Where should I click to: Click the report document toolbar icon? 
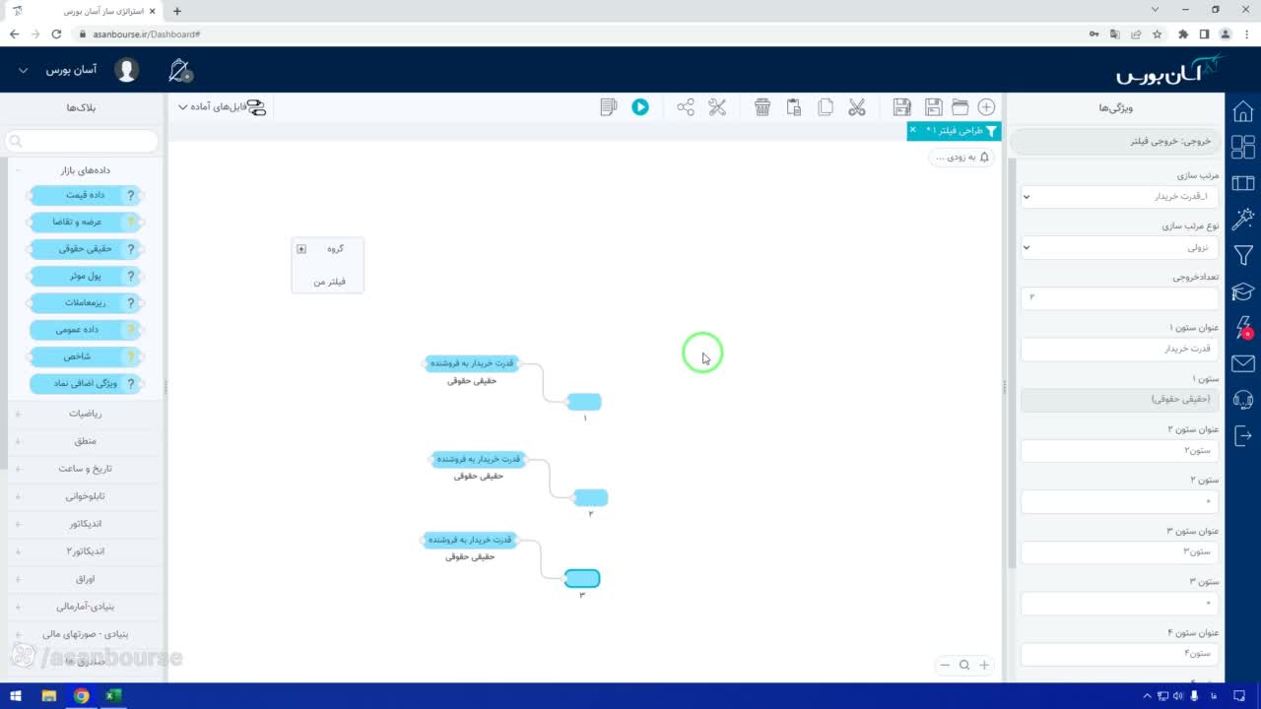coord(609,107)
